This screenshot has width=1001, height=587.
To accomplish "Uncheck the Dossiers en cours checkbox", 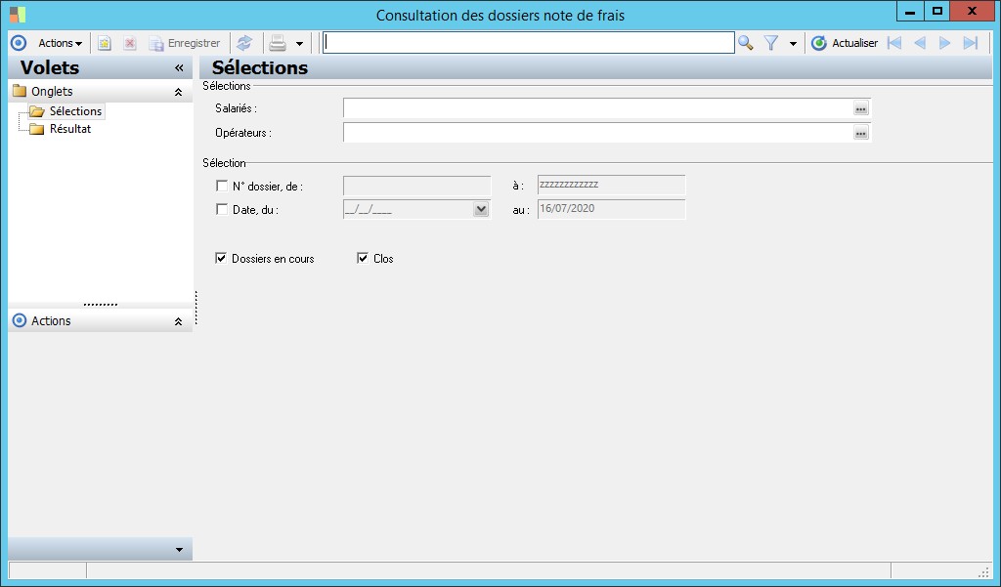I will pyautogui.click(x=221, y=258).
